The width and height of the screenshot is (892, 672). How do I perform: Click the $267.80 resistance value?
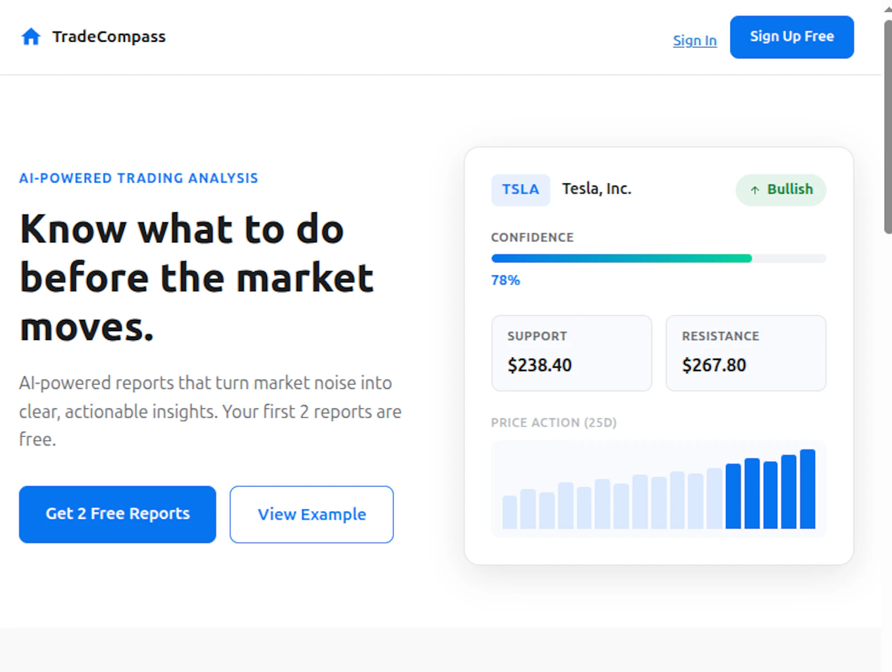(x=713, y=365)
